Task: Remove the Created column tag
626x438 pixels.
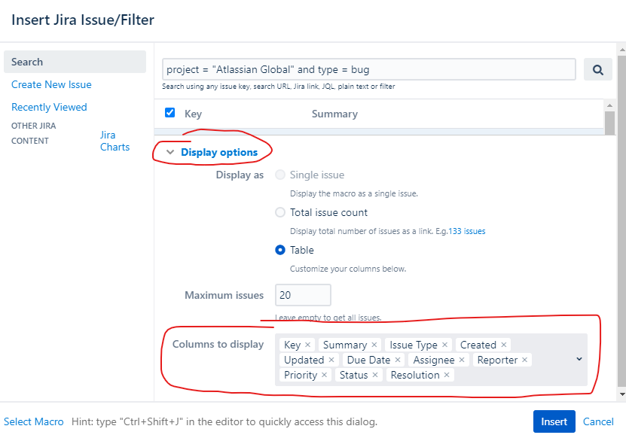Action: tap(504, 345)
